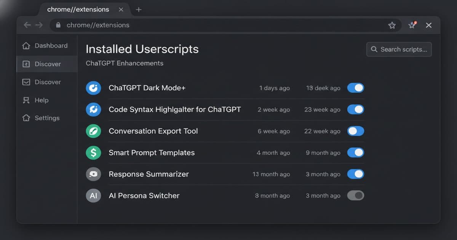Click '2 week ago' text
Image resolution: width=457 pixels, height=240 pixels.
[x=274, y=110]
